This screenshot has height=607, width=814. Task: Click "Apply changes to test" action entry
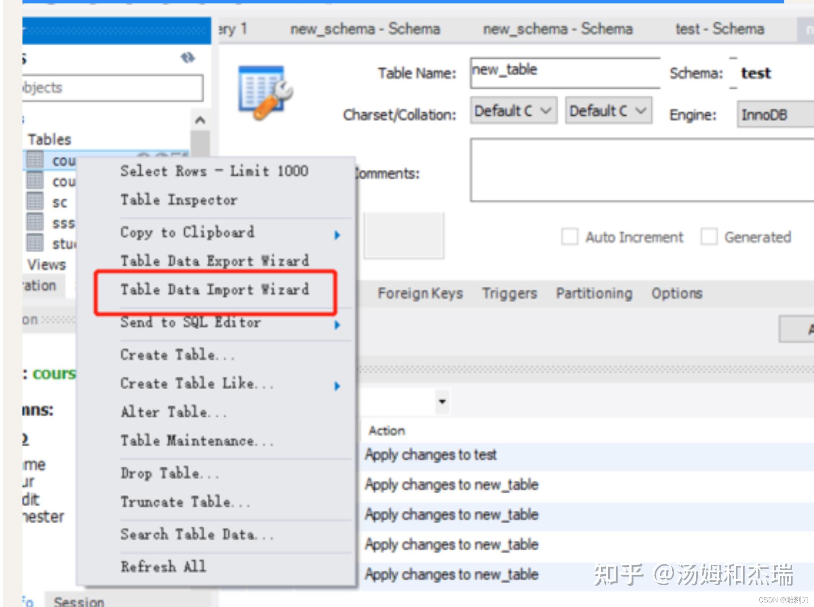click(x=430, y=454)
